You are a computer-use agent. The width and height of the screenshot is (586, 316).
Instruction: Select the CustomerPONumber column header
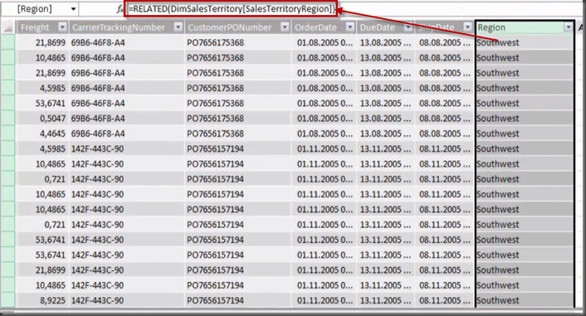[229, 27]
